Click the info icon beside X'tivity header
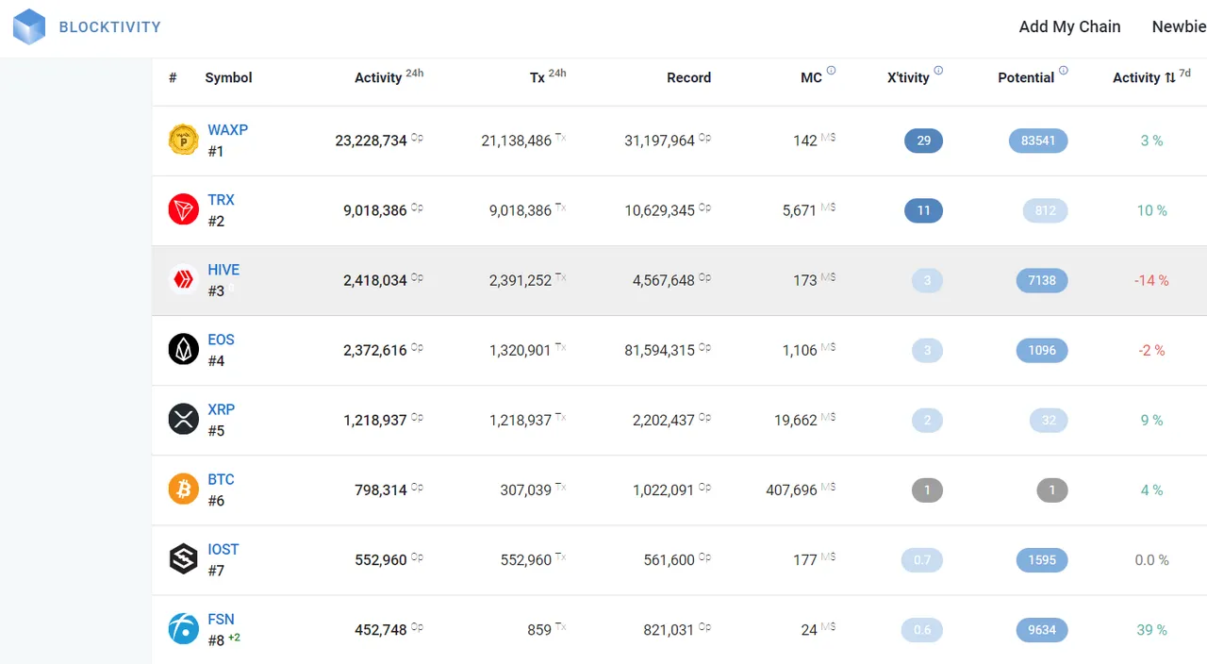The width and height of the screenshot is (1207, 664). click(x=938, y=70)
